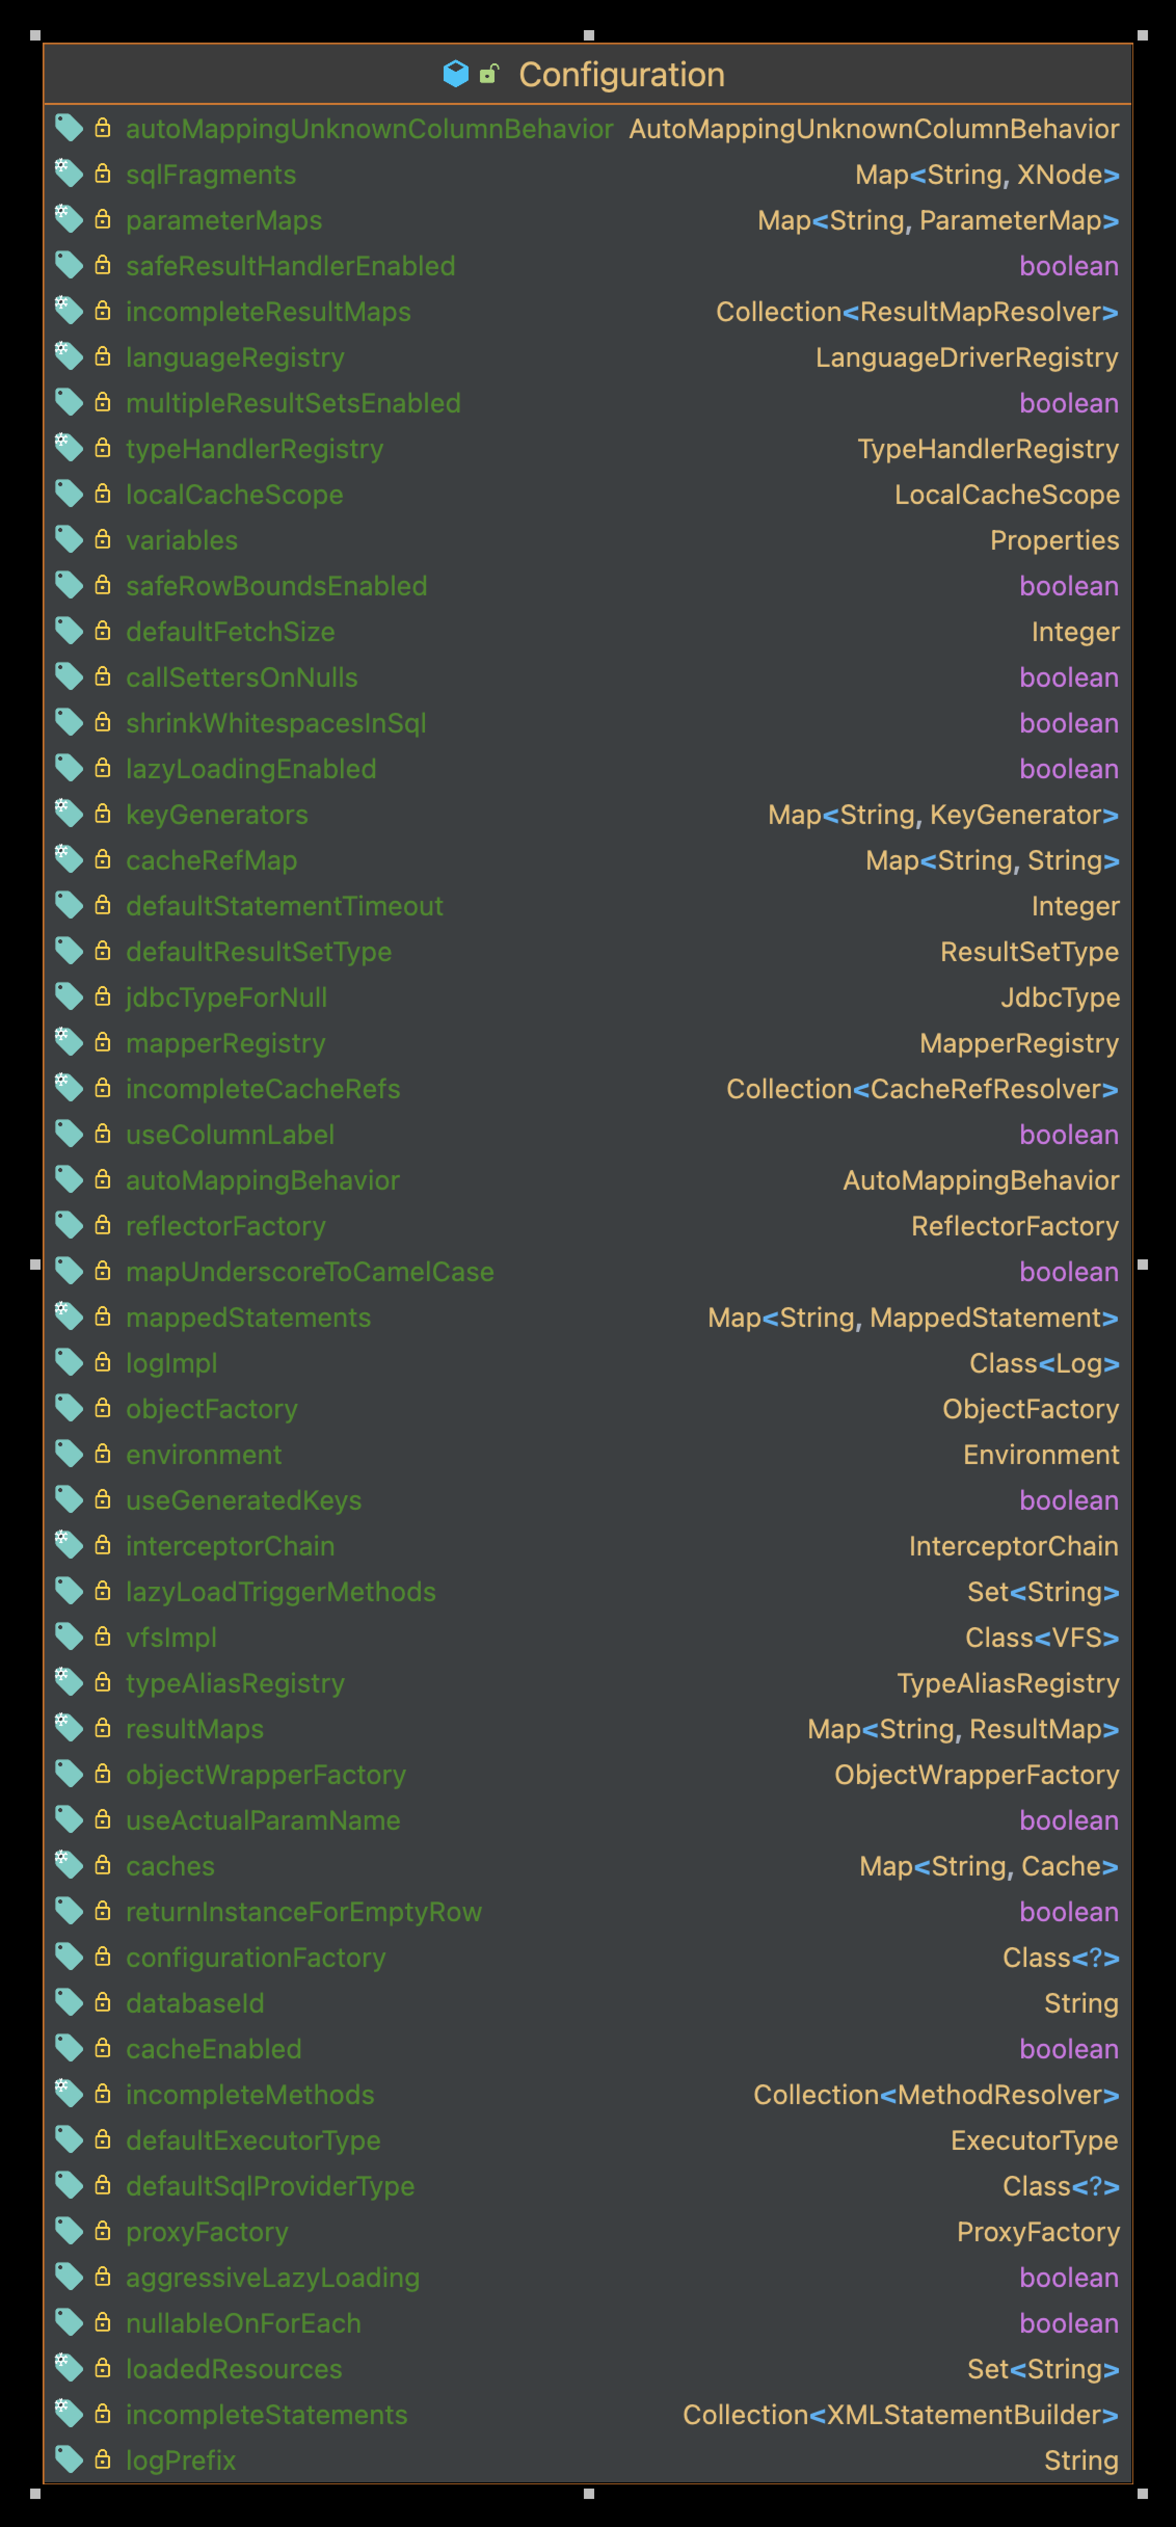
Task: Click the lock icon next to environment
Action: pyautogui.click(x=102, y=1454)
